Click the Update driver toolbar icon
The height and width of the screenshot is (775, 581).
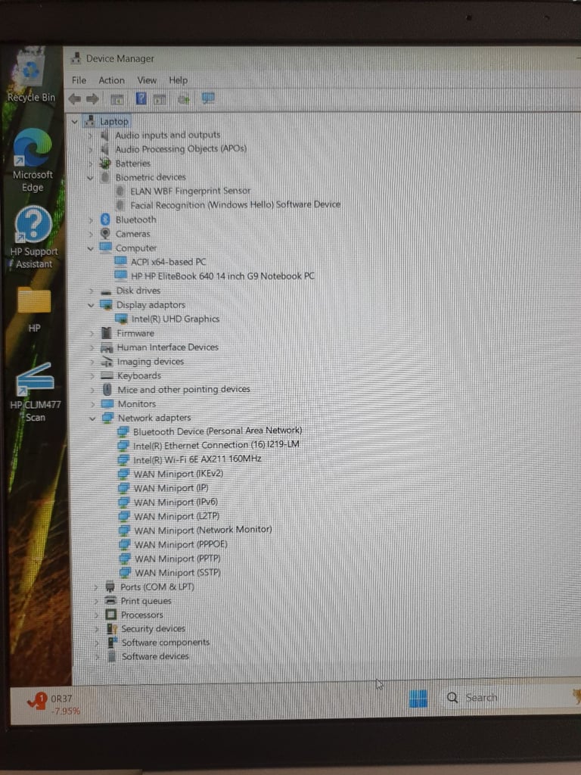[x=184, y=99]
